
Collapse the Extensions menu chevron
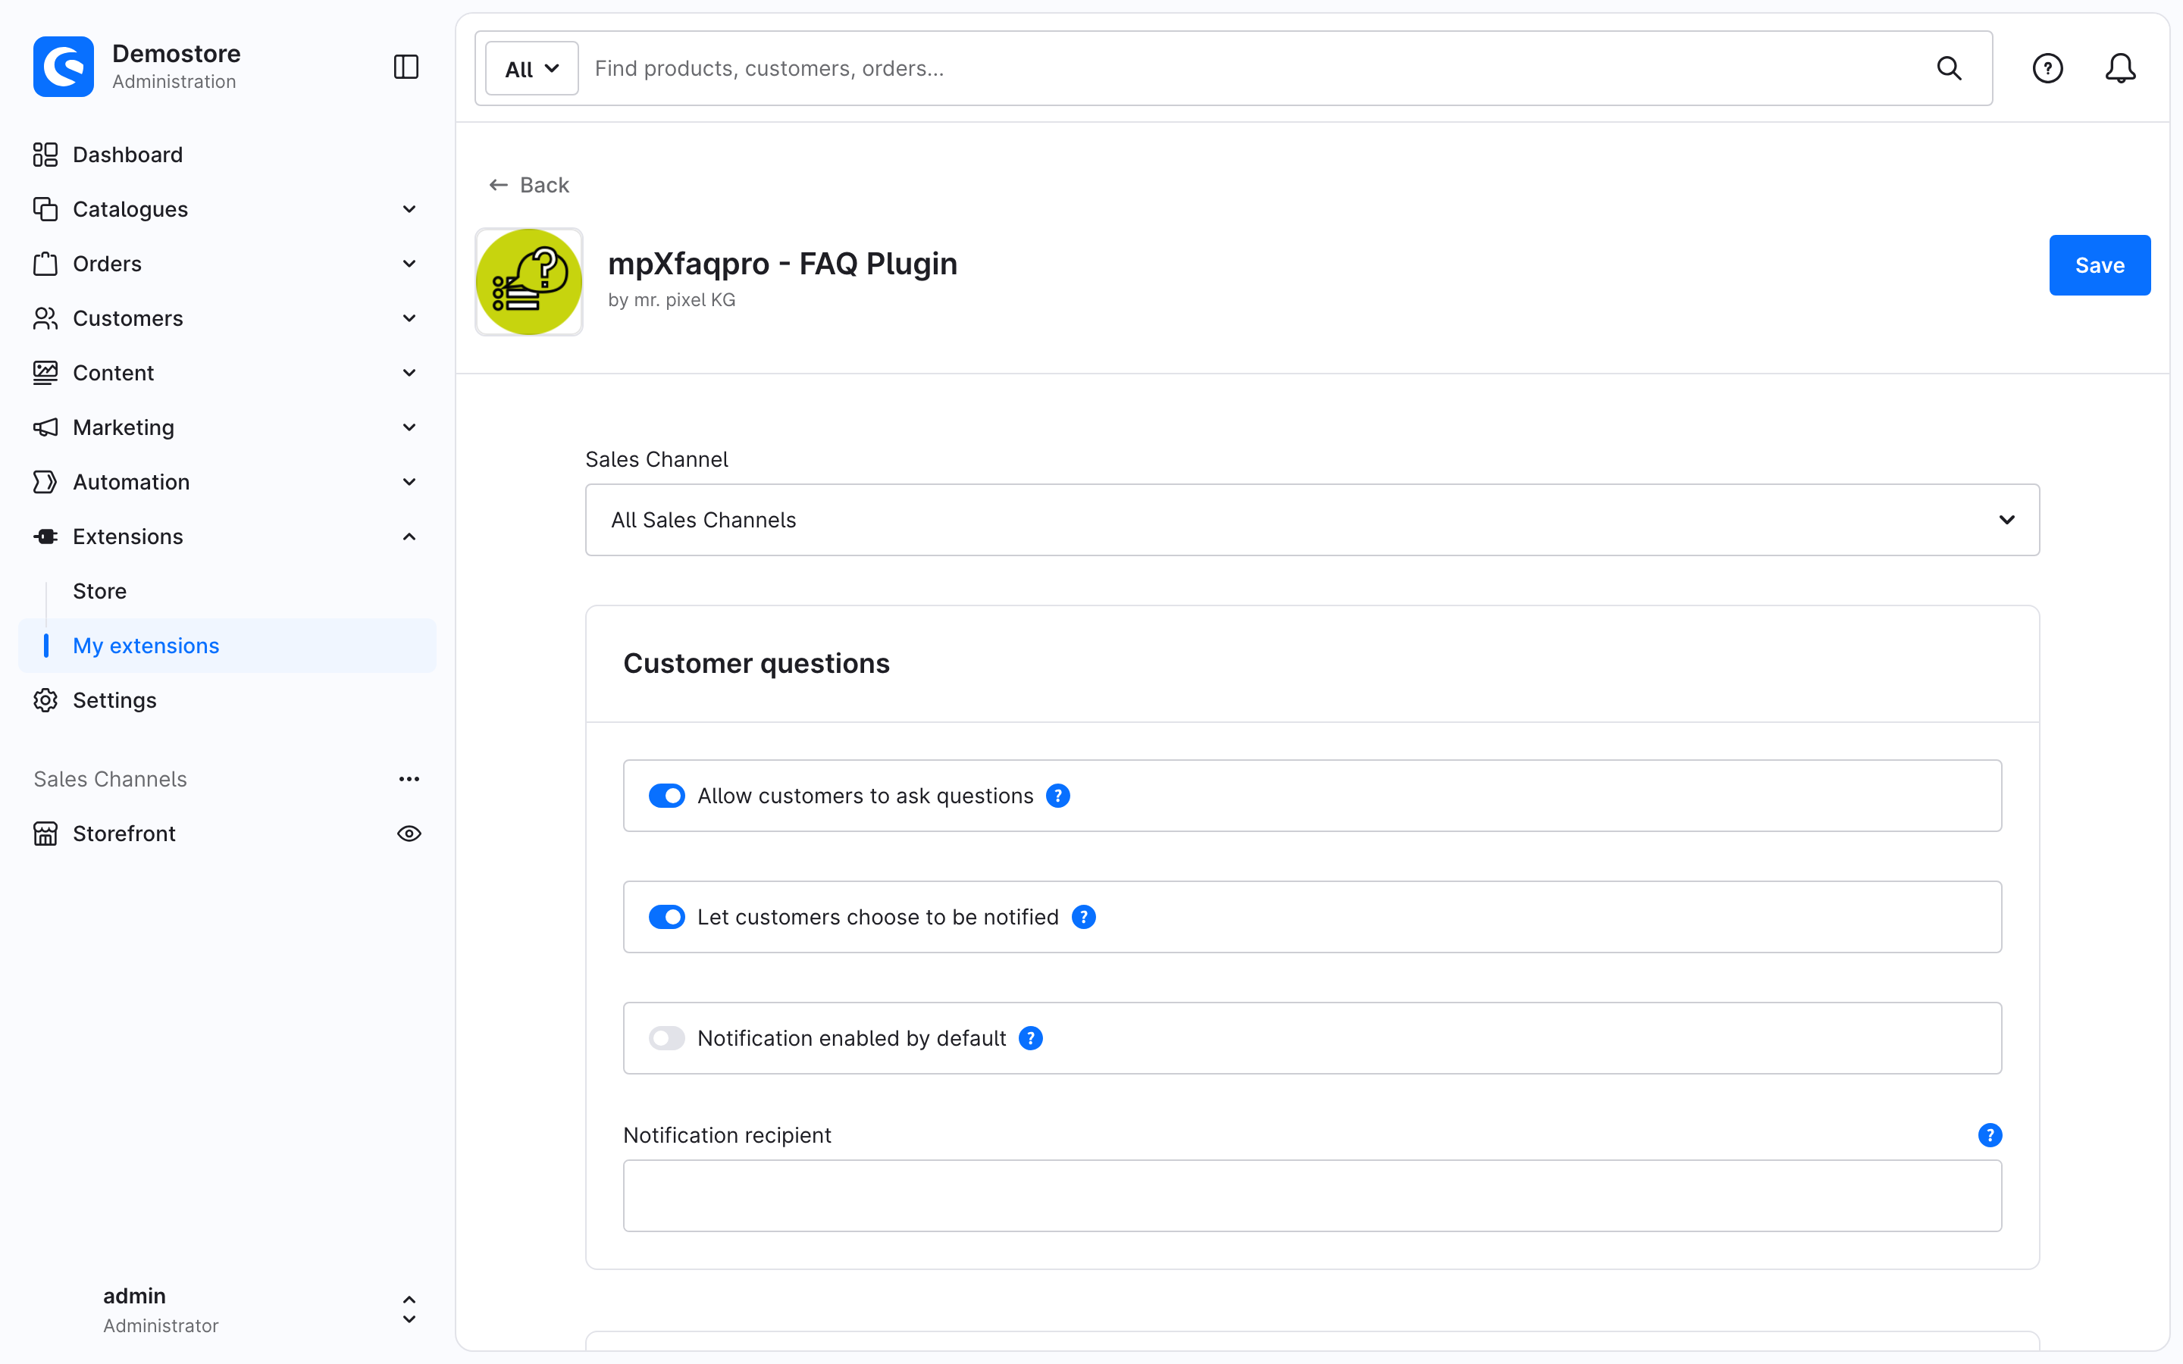409,537
